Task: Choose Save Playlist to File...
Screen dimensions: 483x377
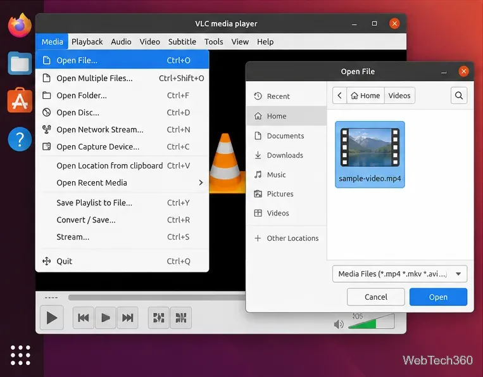Action: click(x=122, y=203)
